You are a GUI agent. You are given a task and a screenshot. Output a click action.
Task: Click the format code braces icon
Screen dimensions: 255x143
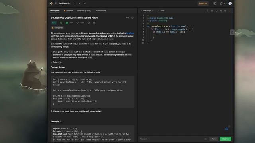tap(212, 10)
